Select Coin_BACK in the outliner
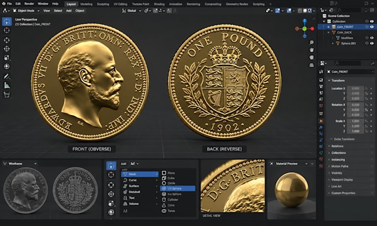This screenshot has height=226, width=377. click(x=344, y=33)
